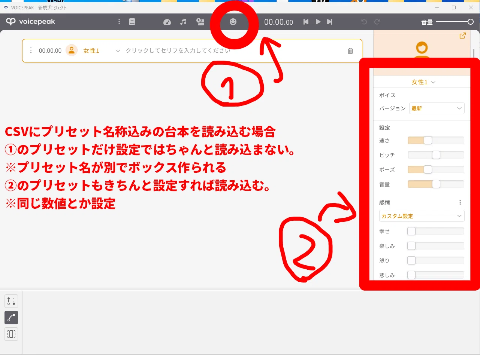The width and height of the screenshot is (480, 355).
Task: Click the side panel vertical scrollbar
Action: tap(473, 53)
